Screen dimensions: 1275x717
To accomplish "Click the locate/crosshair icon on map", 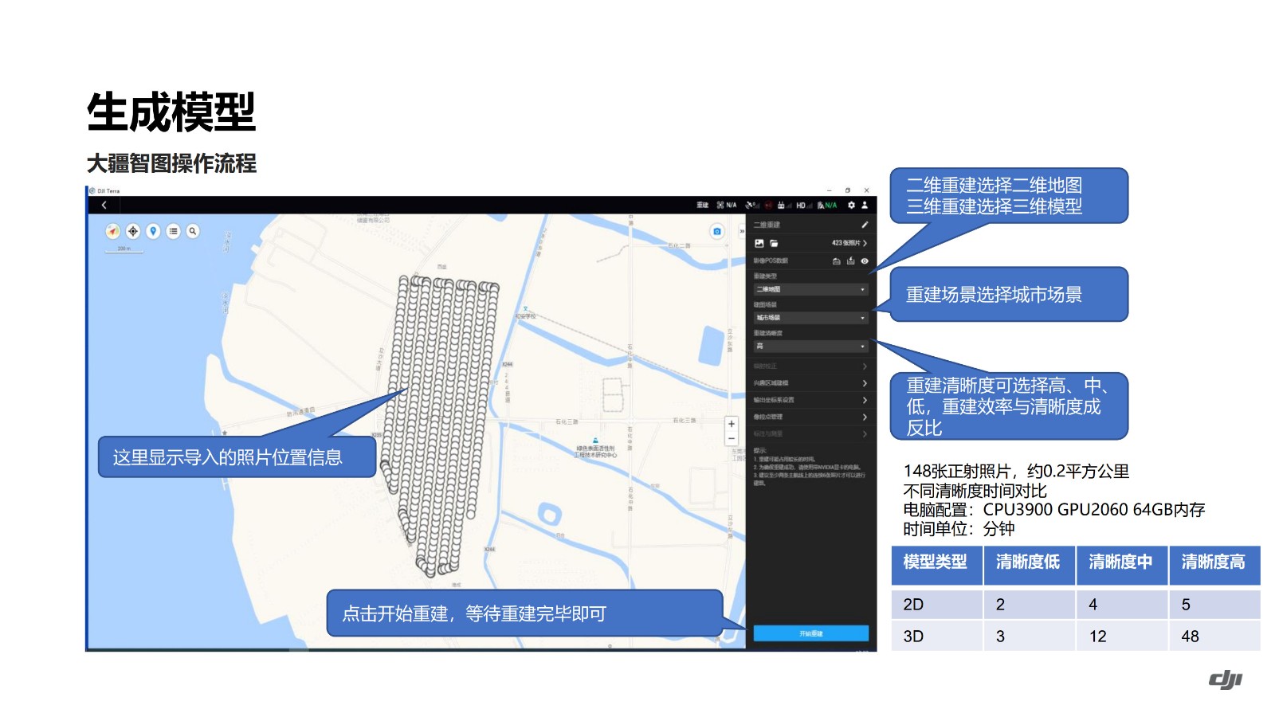I will pyautogui.click(x=133, y=231).
